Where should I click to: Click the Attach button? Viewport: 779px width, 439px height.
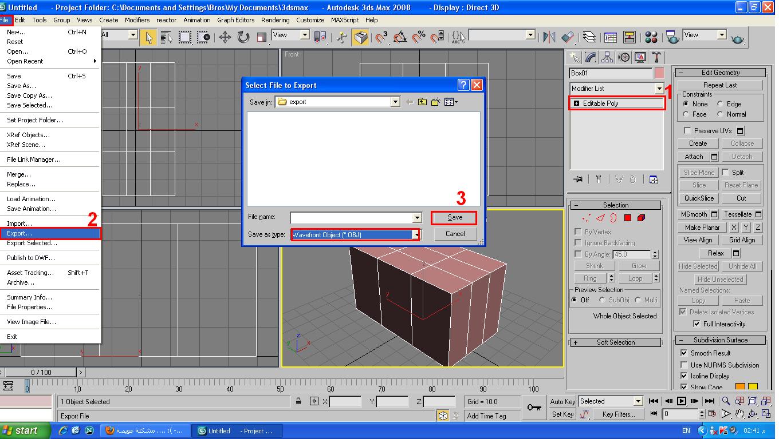coord(694,157)
